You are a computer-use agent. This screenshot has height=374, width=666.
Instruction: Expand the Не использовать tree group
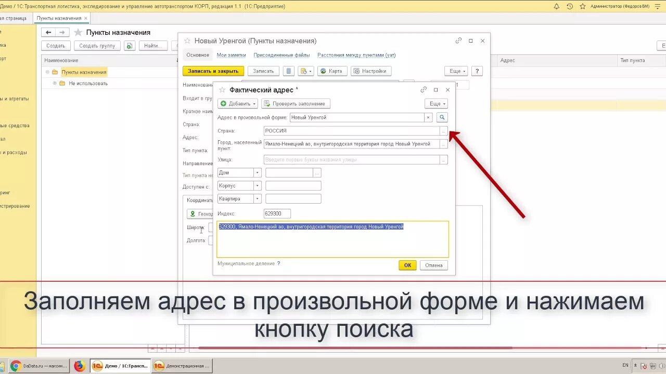click(55, 83)
